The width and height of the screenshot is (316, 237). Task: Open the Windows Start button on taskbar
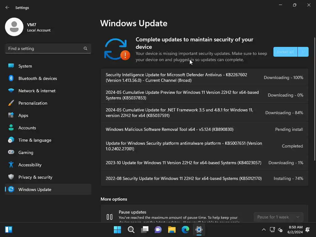(117, 230)
